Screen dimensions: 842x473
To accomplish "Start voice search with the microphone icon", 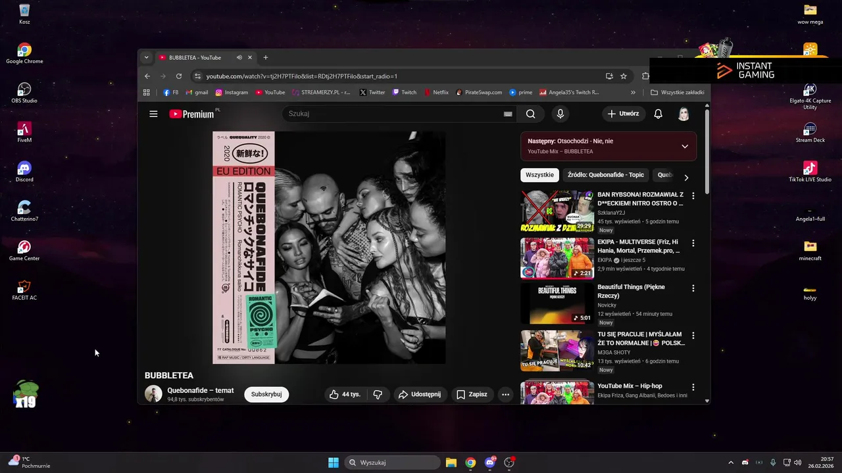I will pyautogui.click(x=560, y=114).
